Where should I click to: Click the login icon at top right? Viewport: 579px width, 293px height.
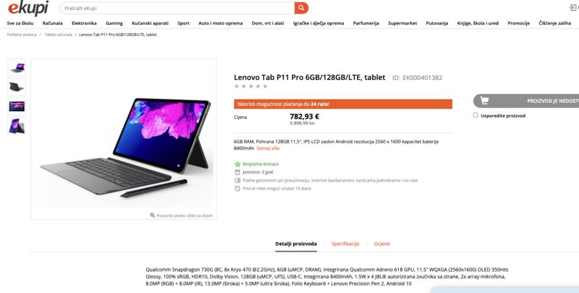[573, 8]
